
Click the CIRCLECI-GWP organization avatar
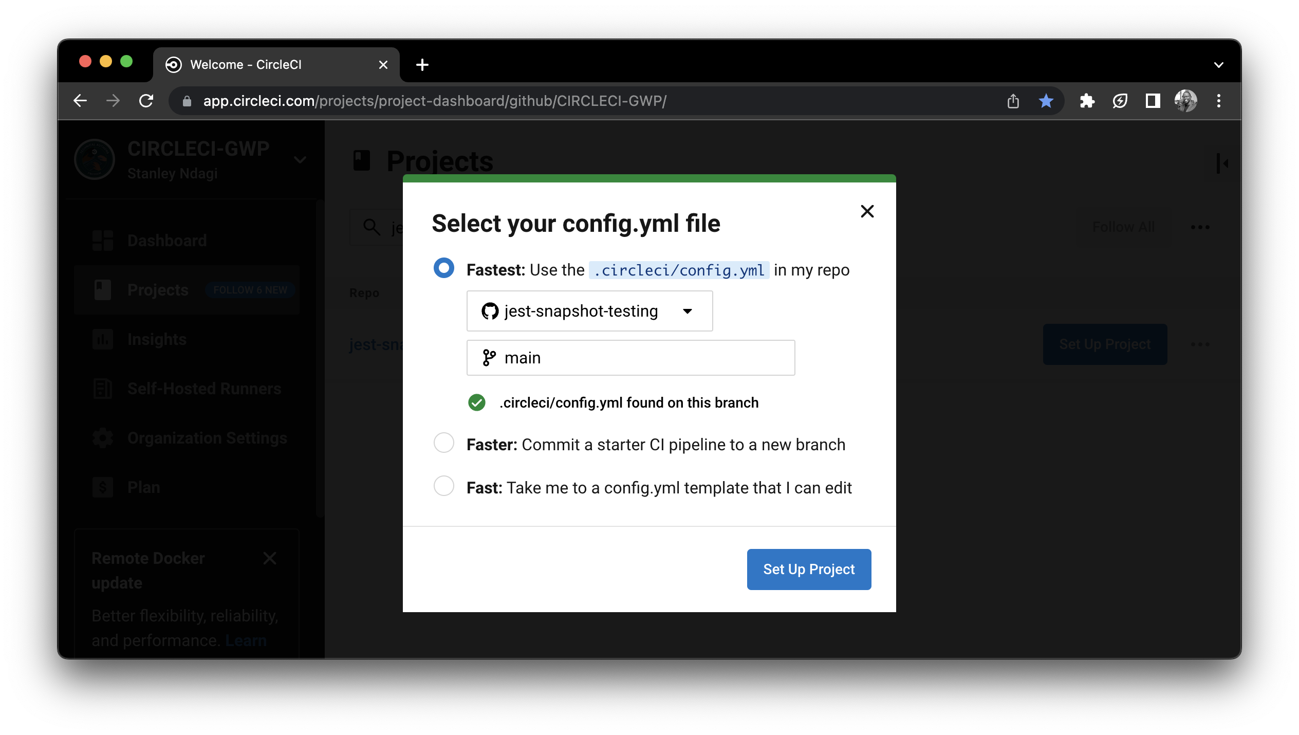[95, 159]
